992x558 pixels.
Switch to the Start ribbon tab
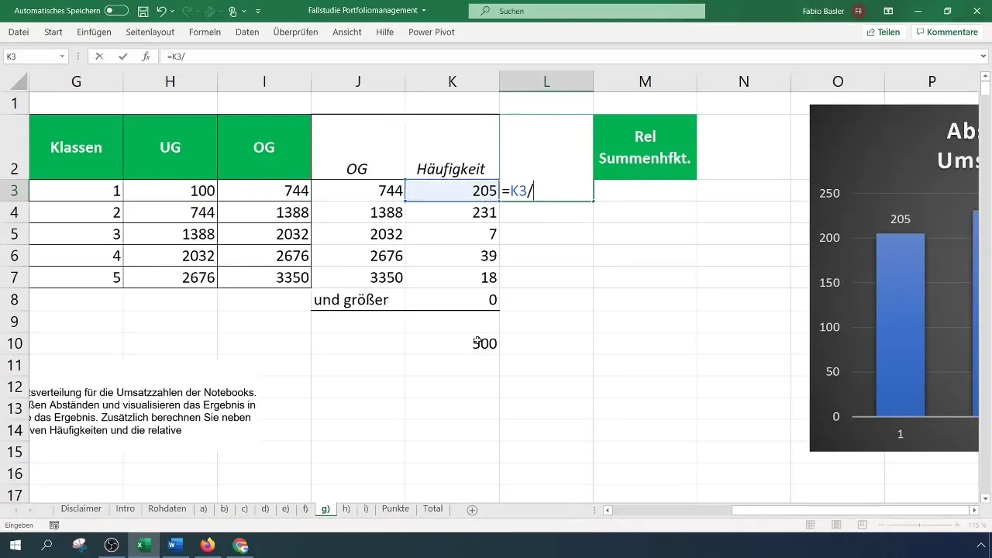[53, 32]
